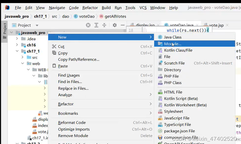
Task: Choose Optimize Imports
Action: (101, 129)
